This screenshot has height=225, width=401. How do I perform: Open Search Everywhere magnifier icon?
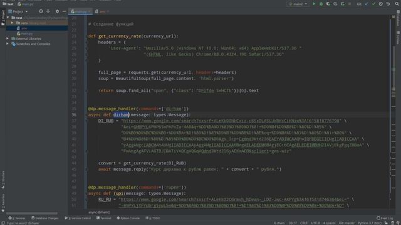(397, 4)
